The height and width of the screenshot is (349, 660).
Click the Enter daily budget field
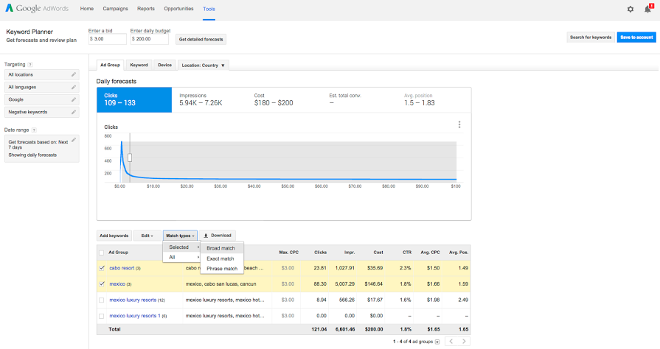(x=150, y=38)
